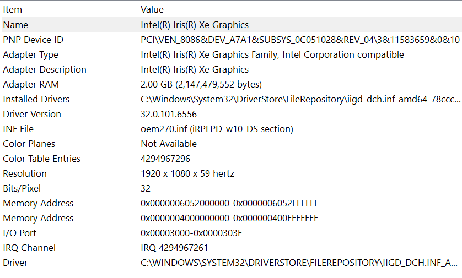Select the Driver Version row label
This screenshot has width=462, height=278.
[x=32, y=114]
